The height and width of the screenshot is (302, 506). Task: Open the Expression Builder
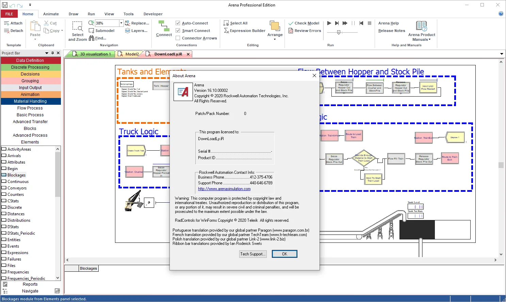(x=244, y=31)
